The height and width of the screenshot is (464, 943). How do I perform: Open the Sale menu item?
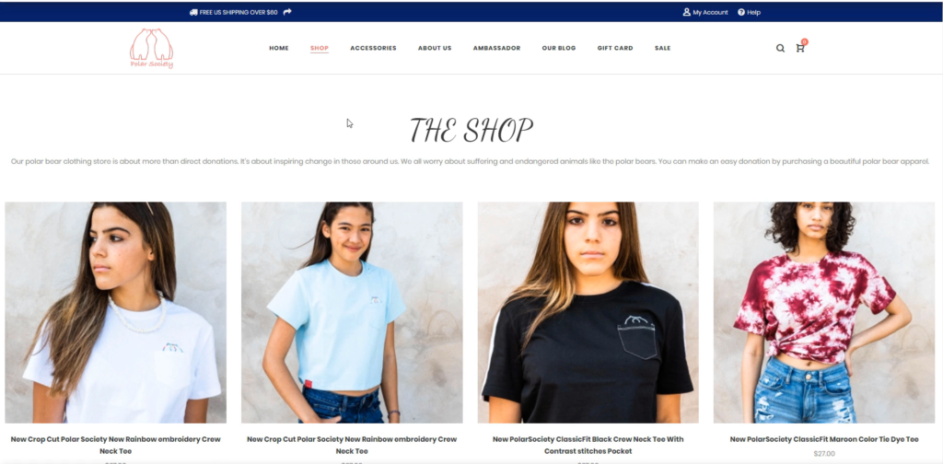[x=663, y=48]
